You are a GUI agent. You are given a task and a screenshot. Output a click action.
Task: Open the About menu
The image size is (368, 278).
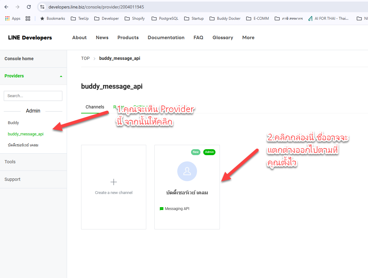point(79,38)
